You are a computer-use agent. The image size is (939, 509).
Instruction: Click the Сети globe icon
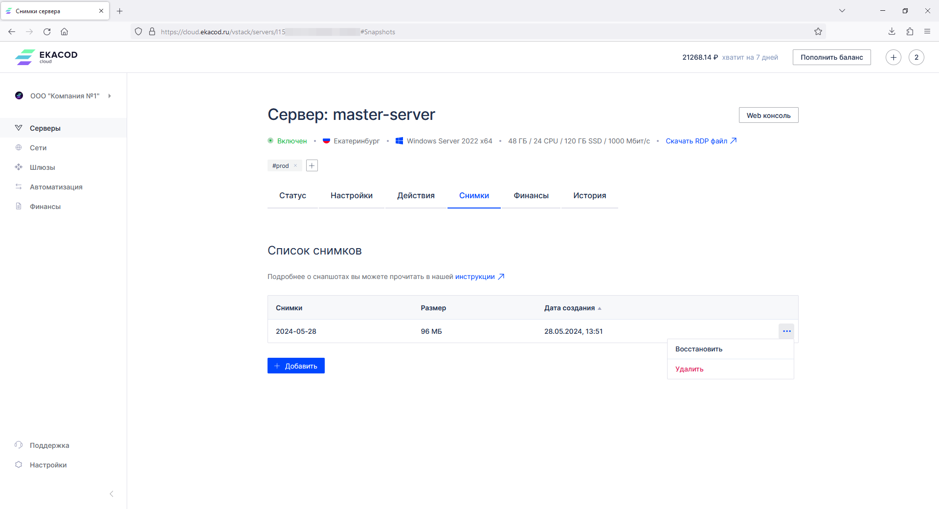pos(19,147)
